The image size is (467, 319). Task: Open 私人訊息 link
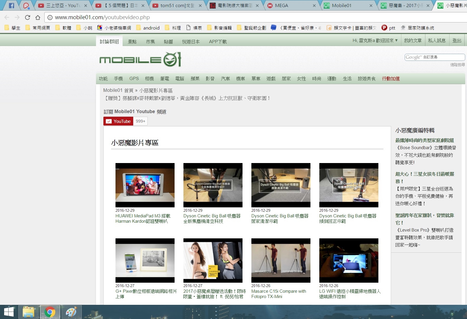[437, 40]
